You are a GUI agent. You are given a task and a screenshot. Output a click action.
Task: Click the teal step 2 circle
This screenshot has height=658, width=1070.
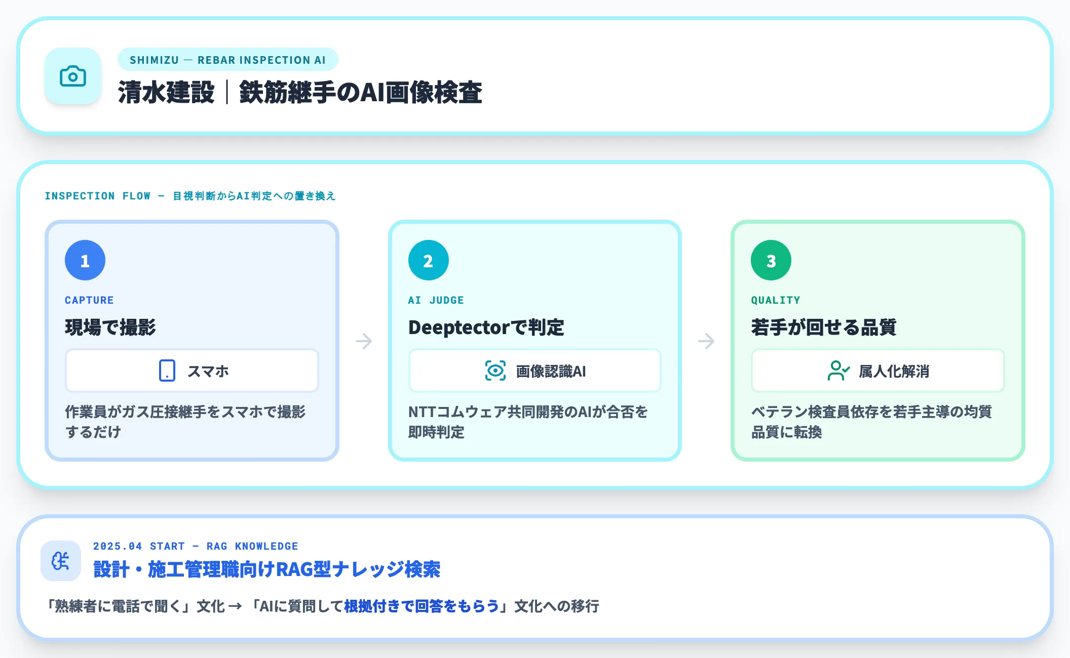click(x=428, y=260)
